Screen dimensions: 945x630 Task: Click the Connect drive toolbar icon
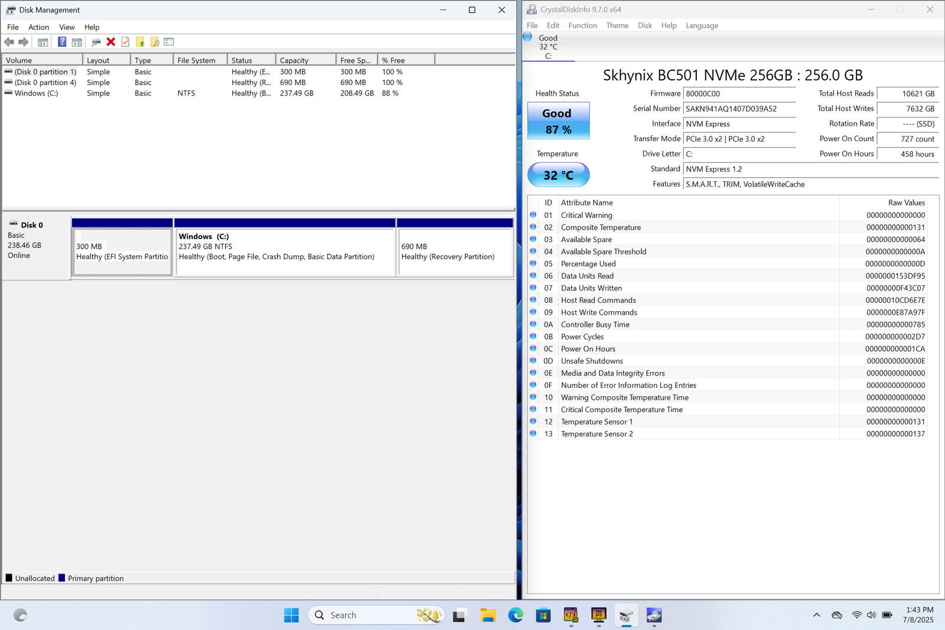(x=96, y=42)
